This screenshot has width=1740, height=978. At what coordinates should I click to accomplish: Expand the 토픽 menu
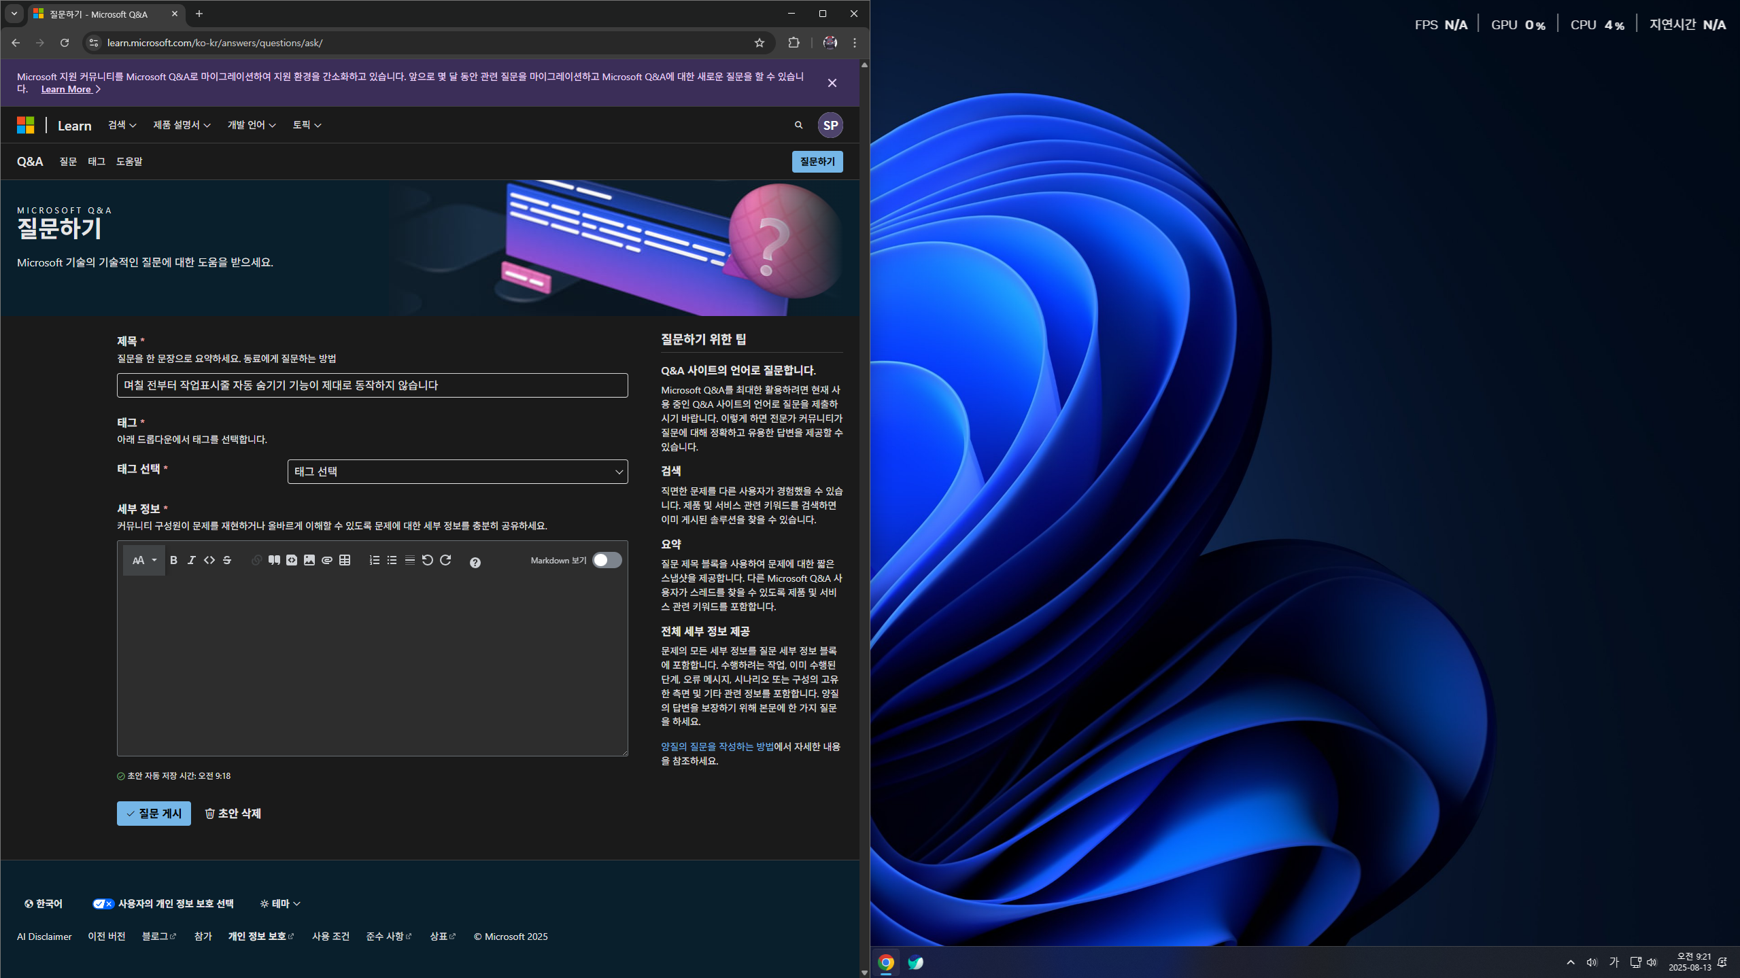(x=307, y=125)
